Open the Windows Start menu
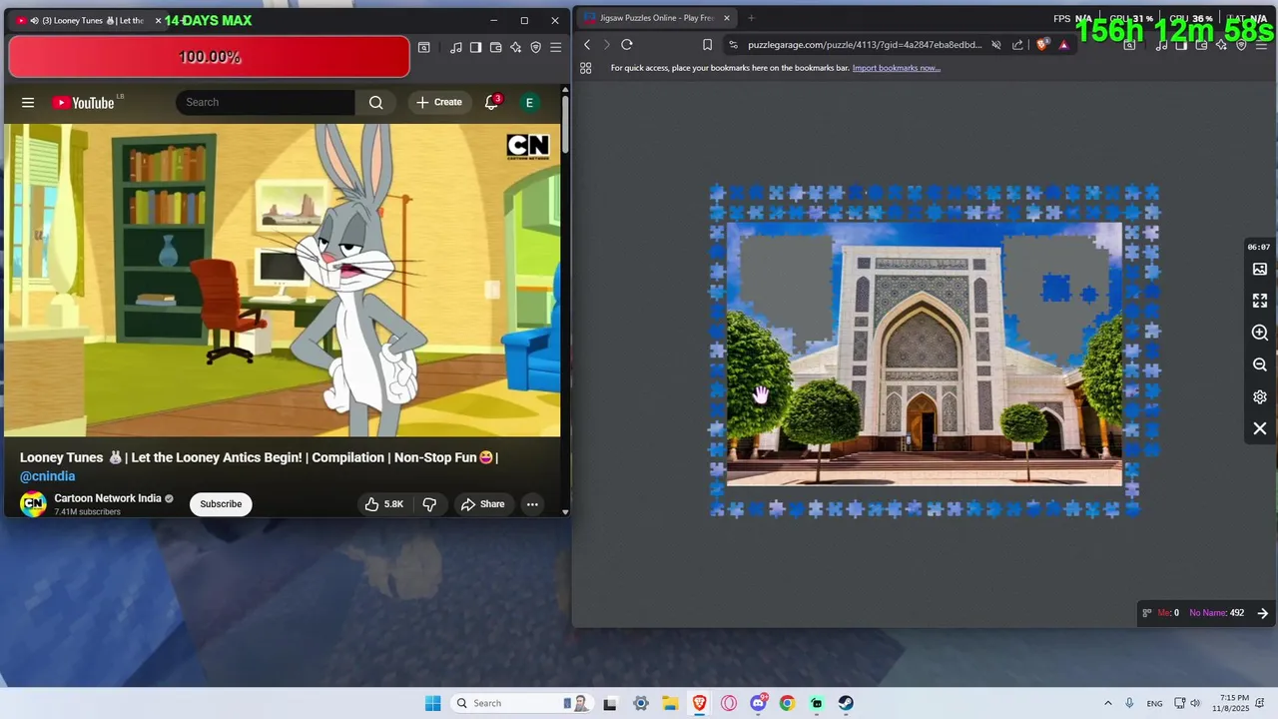Image resolution: width=1278 pixels, height=719 pixels. (x=432, y=703)
